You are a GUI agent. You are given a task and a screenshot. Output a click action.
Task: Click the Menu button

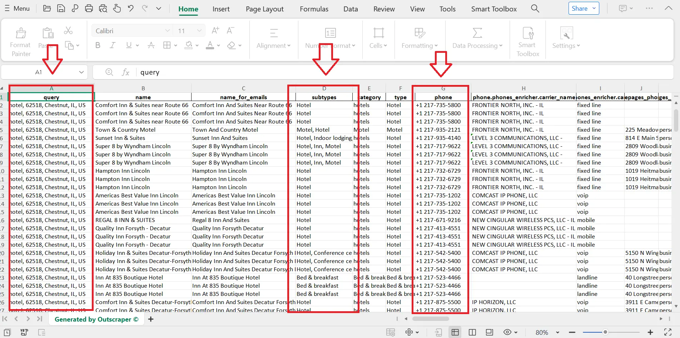point(17,9)
